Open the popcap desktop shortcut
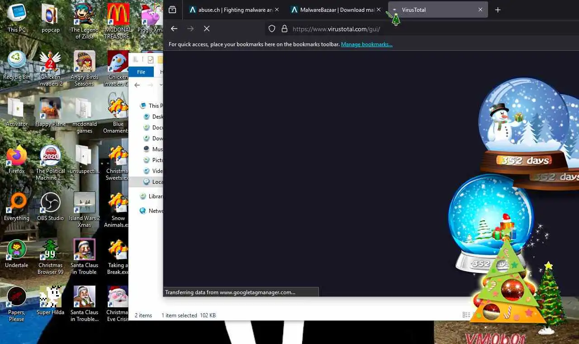579x344 pixels. 50,18
